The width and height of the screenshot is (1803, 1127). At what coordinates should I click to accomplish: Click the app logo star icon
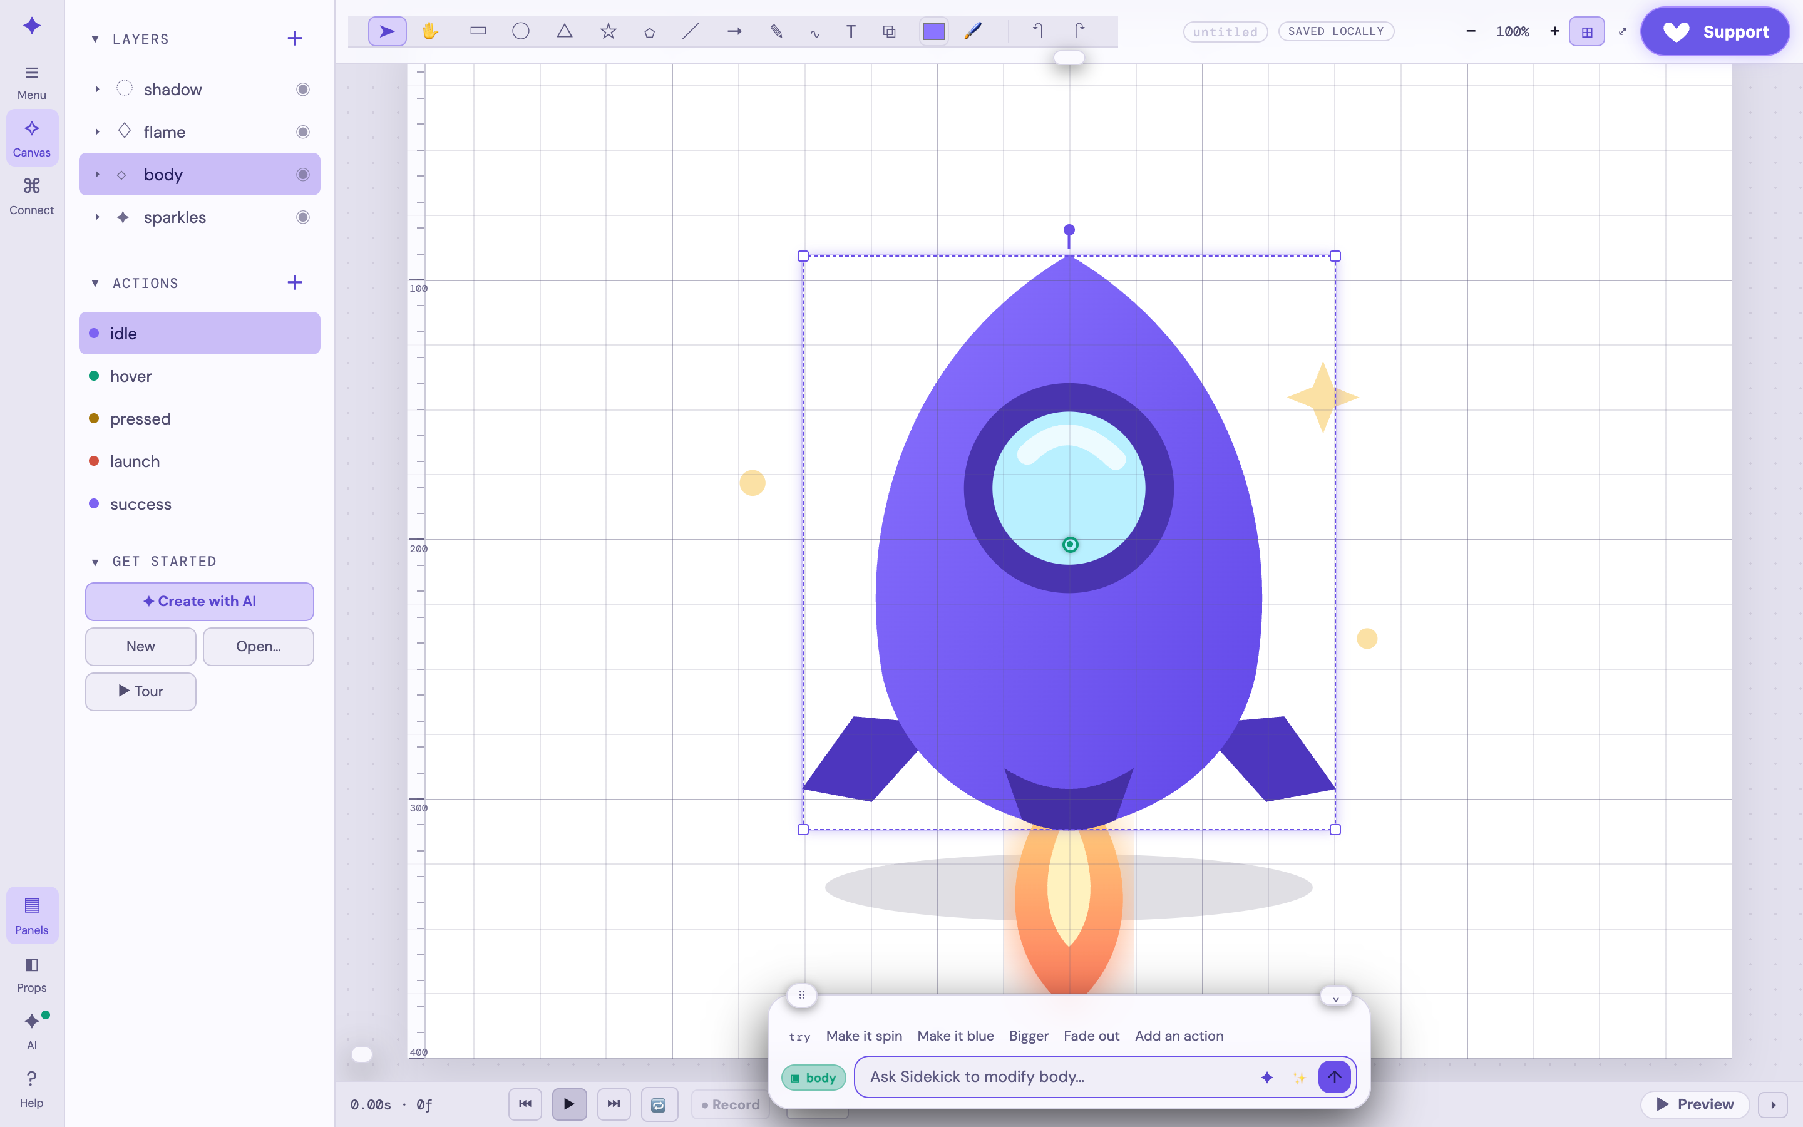(31, 26)
